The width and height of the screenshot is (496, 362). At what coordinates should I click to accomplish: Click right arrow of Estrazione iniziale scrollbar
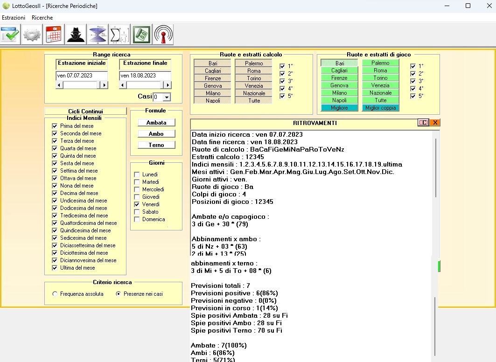pyautogui.click(x=104, y=85)
